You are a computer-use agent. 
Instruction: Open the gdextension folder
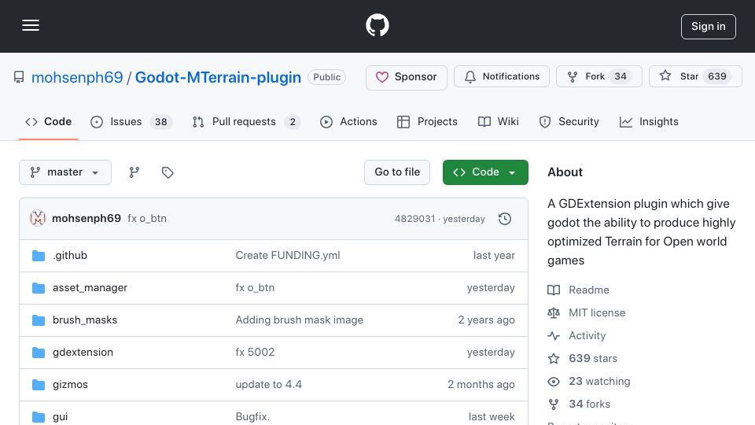pos(83,353)
